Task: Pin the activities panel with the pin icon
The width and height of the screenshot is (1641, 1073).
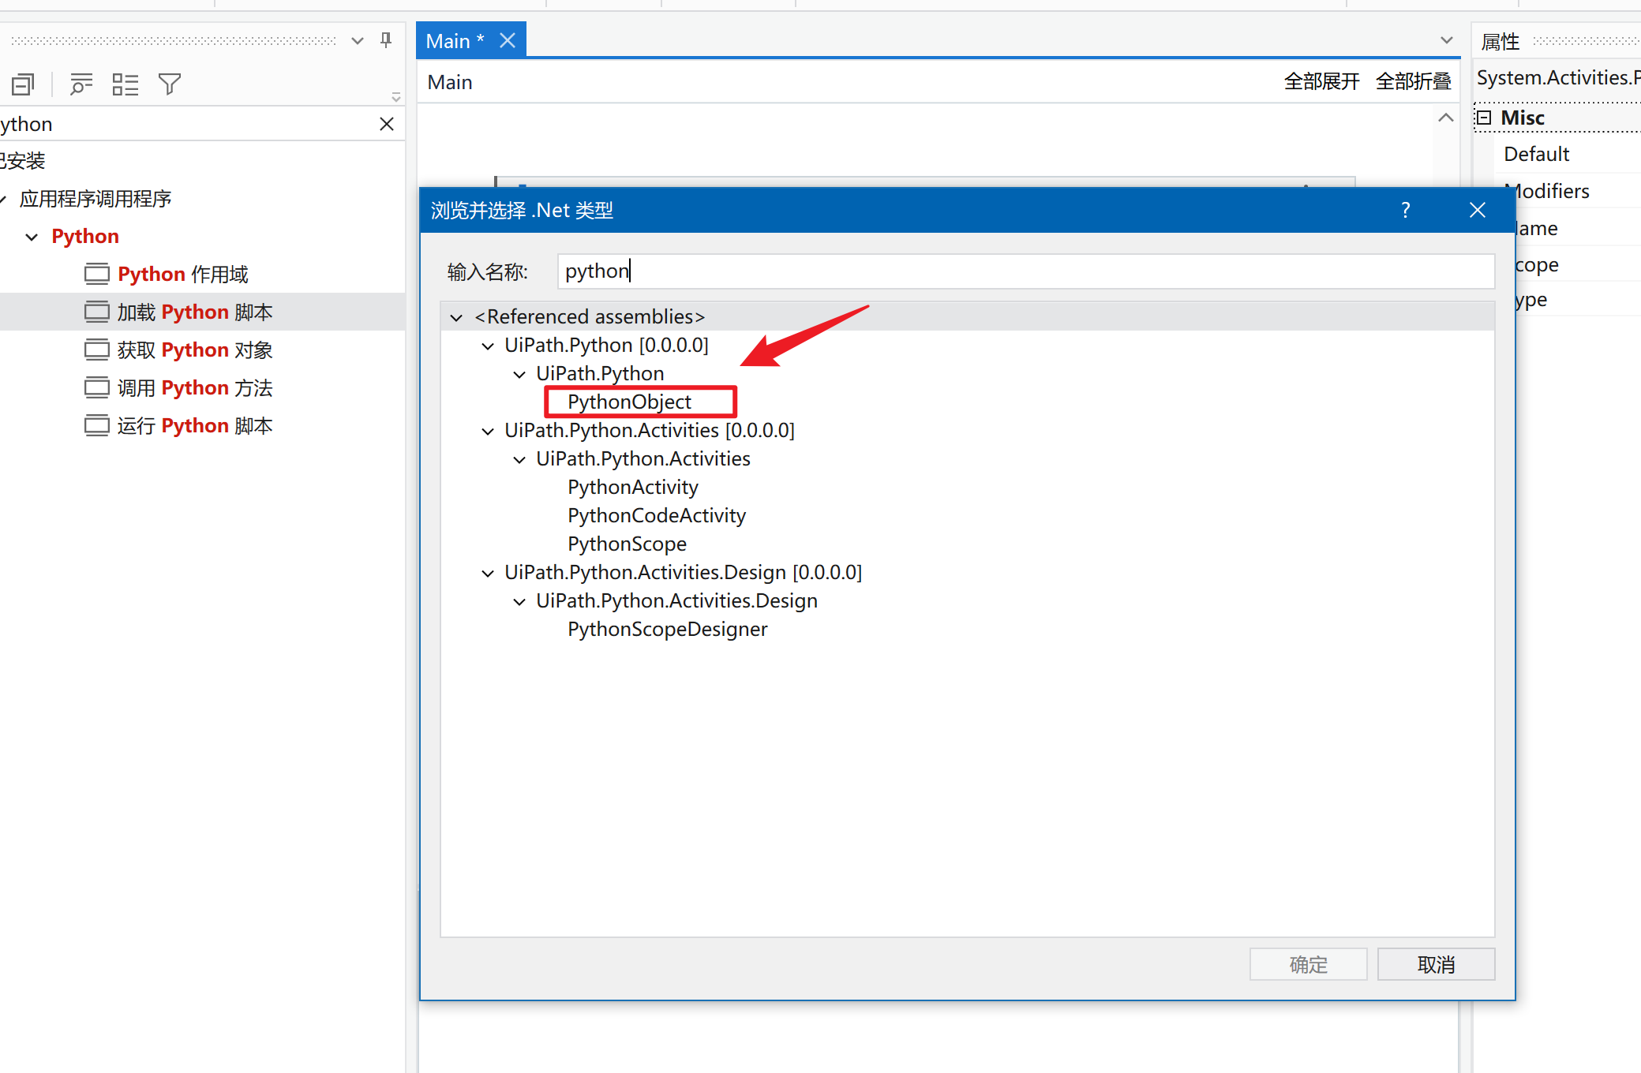Action: coord(385,40)
